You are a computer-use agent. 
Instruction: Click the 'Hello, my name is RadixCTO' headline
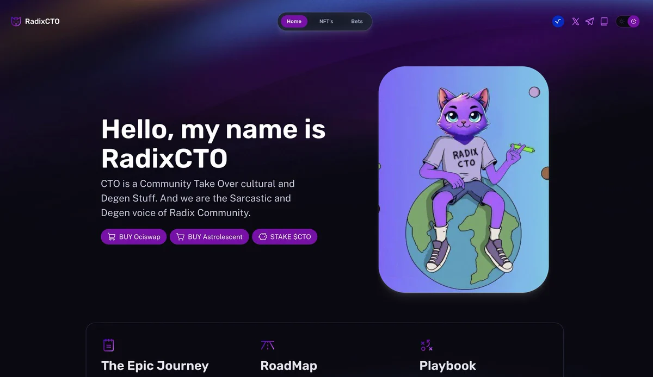pos(213,143)
